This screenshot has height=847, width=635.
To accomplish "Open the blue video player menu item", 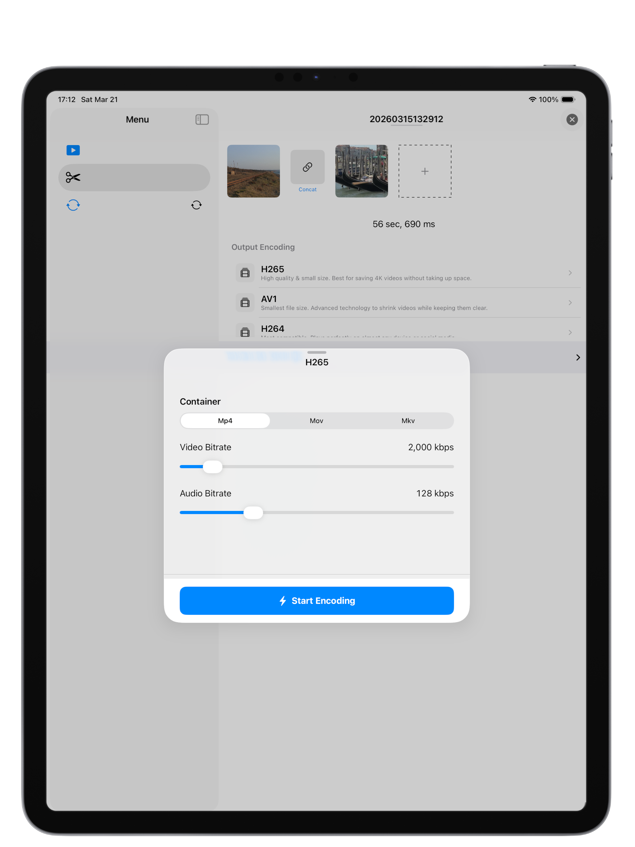I will [x=73, y=150].
